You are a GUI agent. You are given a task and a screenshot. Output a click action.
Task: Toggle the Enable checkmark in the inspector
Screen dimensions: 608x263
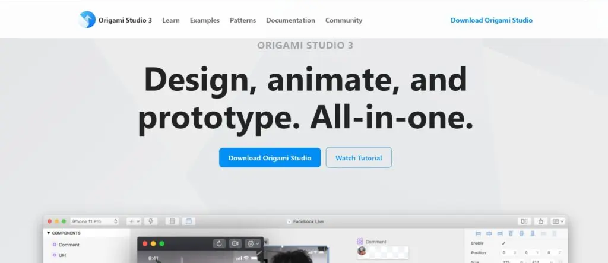[x=503, y=243]
